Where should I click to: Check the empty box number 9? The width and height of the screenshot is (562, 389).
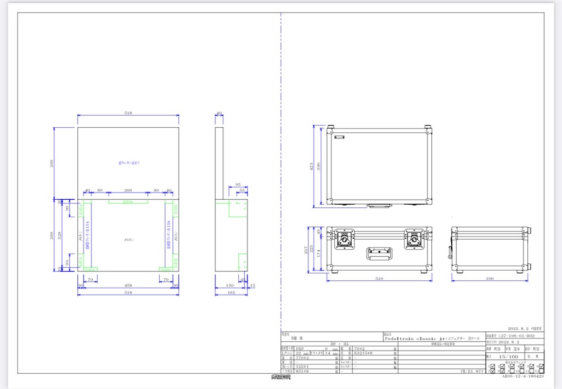point(512,371)
